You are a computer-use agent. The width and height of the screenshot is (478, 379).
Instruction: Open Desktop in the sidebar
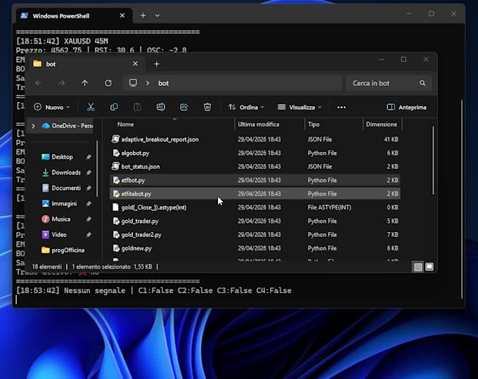point(62,157)
